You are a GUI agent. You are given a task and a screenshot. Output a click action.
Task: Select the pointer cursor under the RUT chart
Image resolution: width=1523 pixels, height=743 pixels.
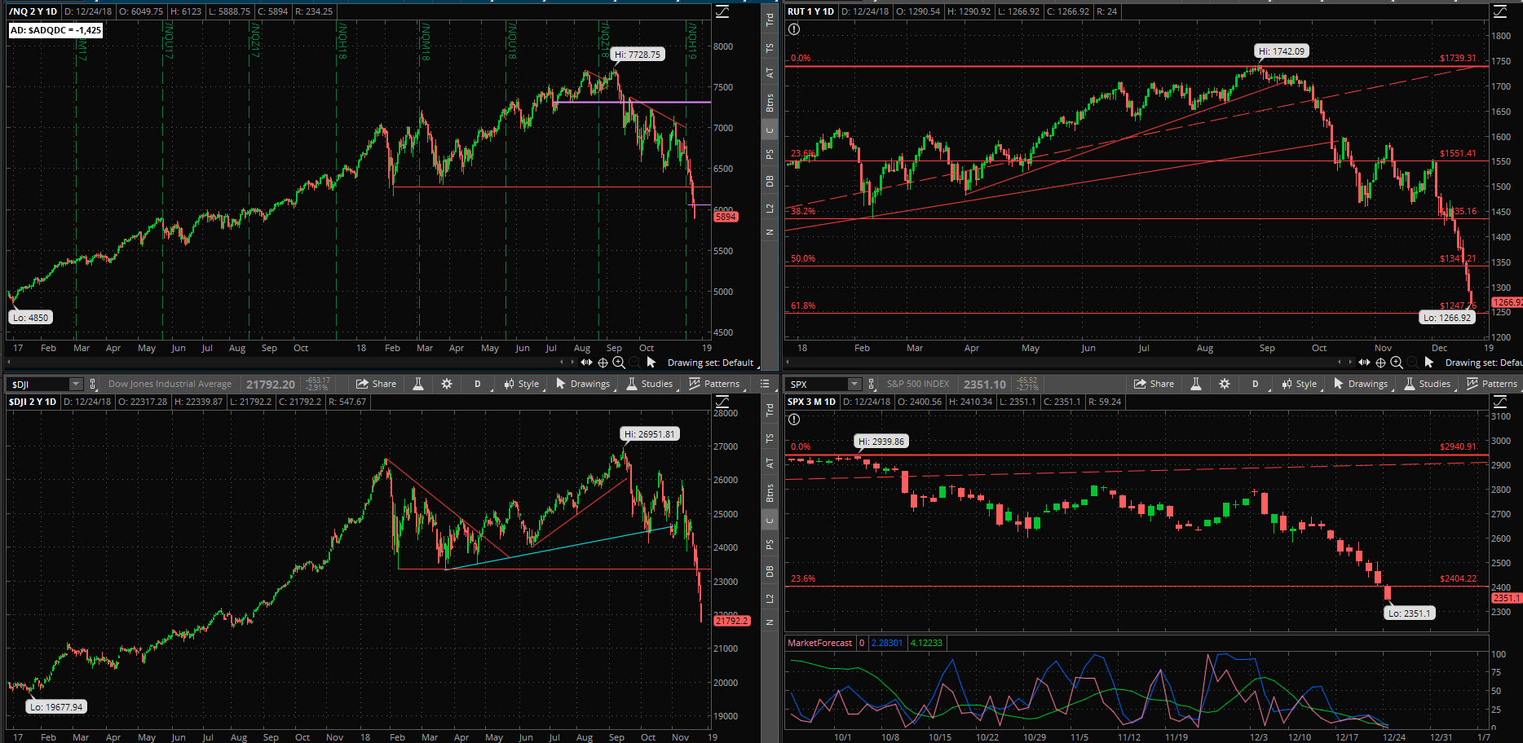coord(1428,363)
